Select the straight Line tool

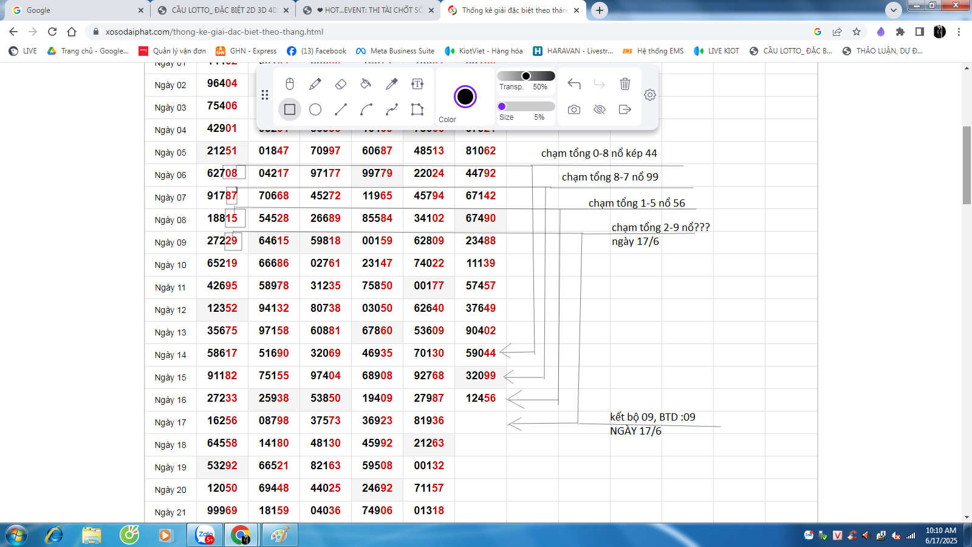pyautogui.click(x=341, y=109)
